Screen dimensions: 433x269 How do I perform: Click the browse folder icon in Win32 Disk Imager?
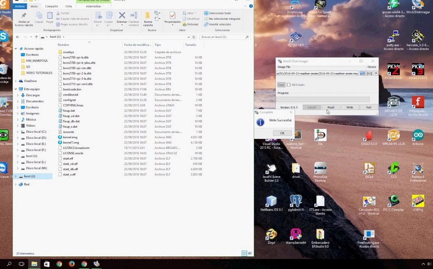362,73
